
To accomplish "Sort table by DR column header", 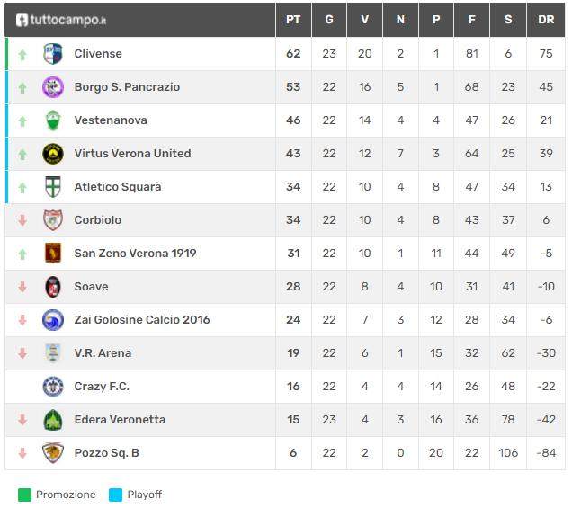I will click(x=546, y=20).
